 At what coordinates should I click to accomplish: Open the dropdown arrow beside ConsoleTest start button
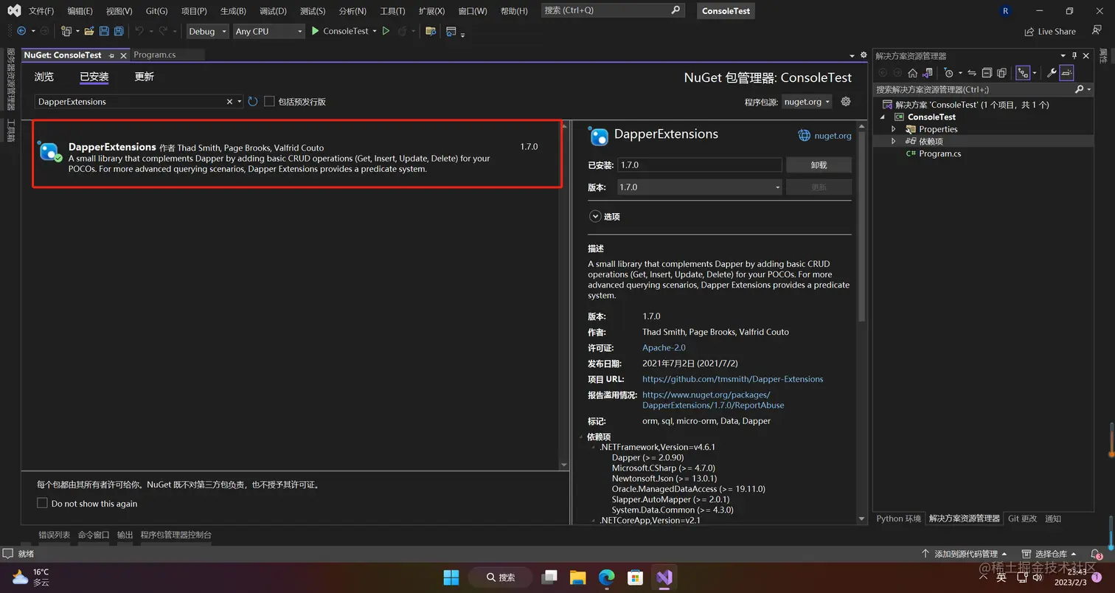pos(375,31)
